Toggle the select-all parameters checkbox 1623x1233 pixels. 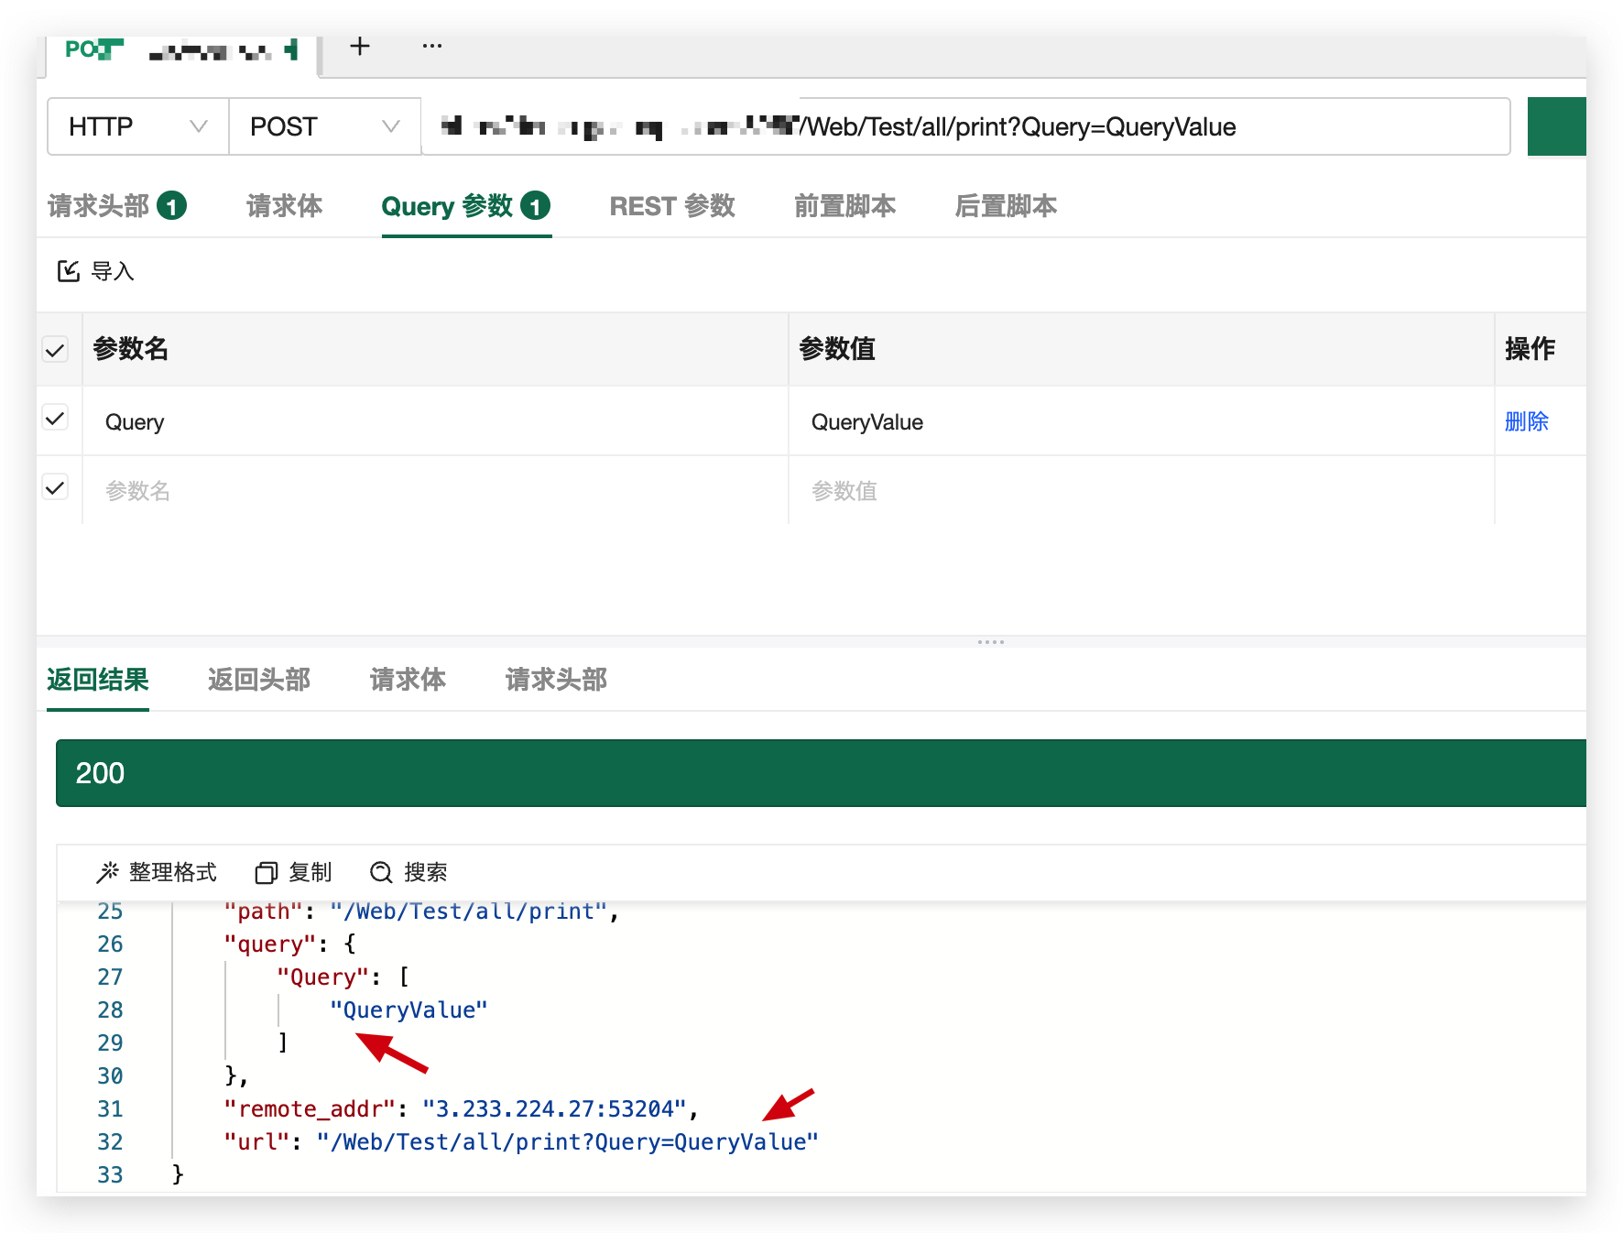[56, 350]
